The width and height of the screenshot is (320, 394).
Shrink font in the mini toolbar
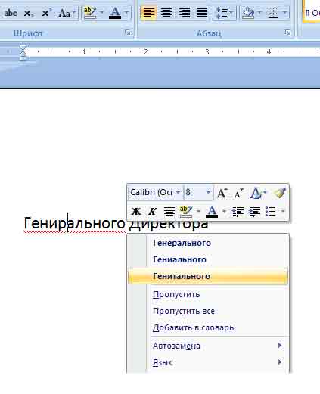(x=238, y=193)
